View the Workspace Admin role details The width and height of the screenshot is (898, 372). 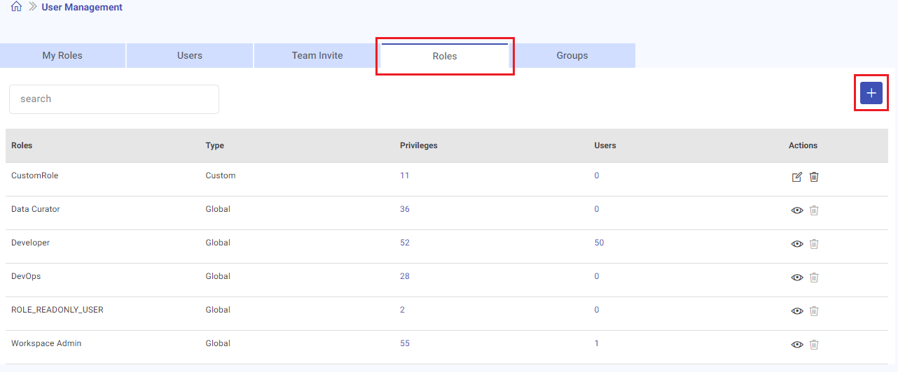click(x=796, y=345)
